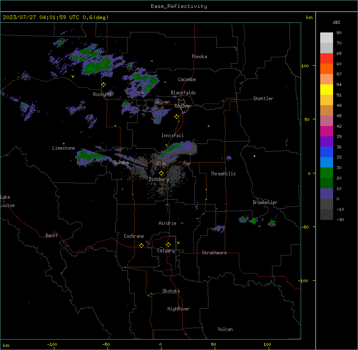The width and height of the screenshot is (358, 350).
Task: Click the Banff label
Action: (x=51, y=236)
